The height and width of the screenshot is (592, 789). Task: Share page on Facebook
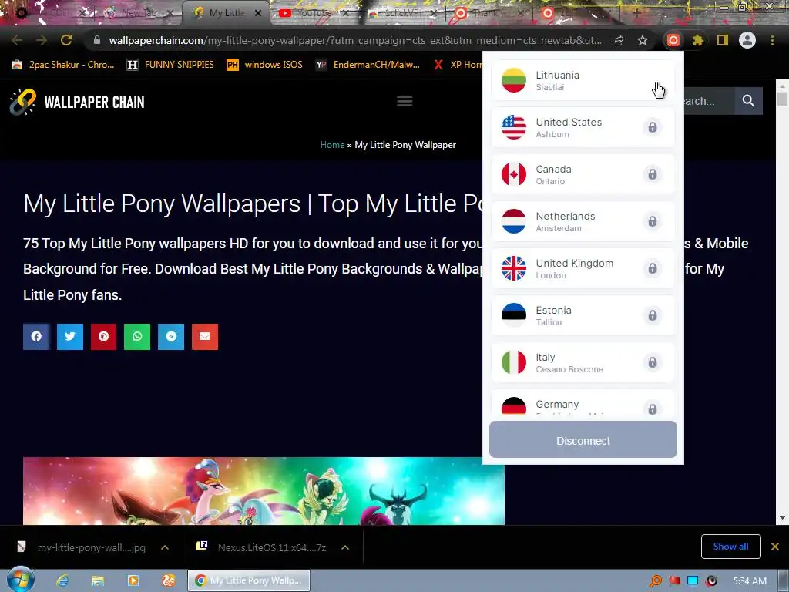36,336
